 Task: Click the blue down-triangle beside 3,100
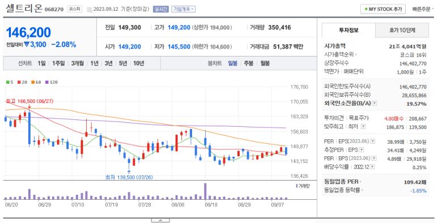[27, 44]
